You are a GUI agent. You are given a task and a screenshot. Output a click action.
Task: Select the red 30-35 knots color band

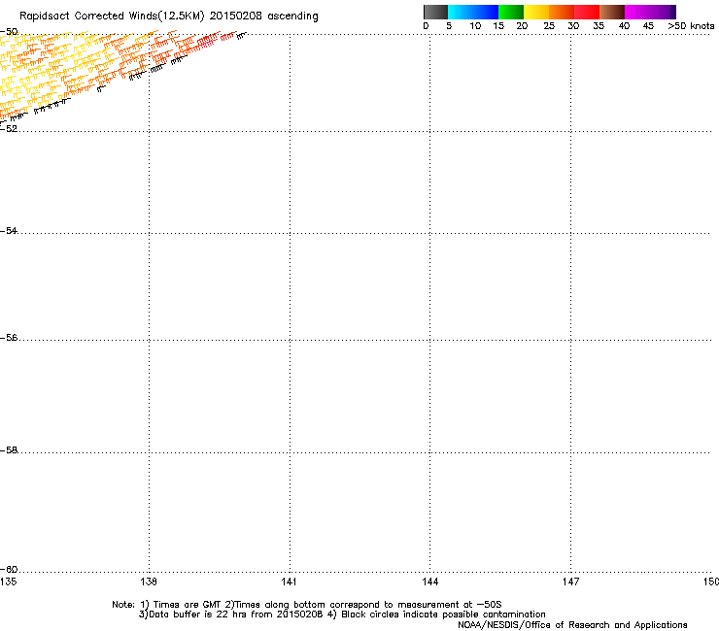pos(587,12)
